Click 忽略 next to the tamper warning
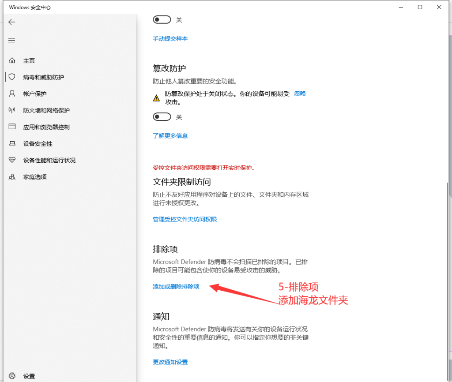 point(300,94)
